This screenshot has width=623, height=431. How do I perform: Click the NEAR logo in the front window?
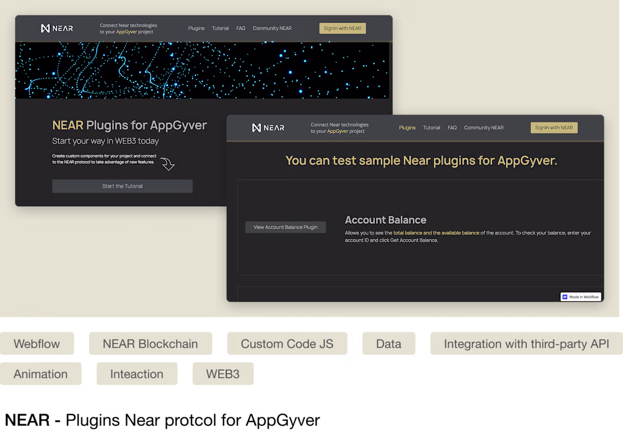click(268, 127)
